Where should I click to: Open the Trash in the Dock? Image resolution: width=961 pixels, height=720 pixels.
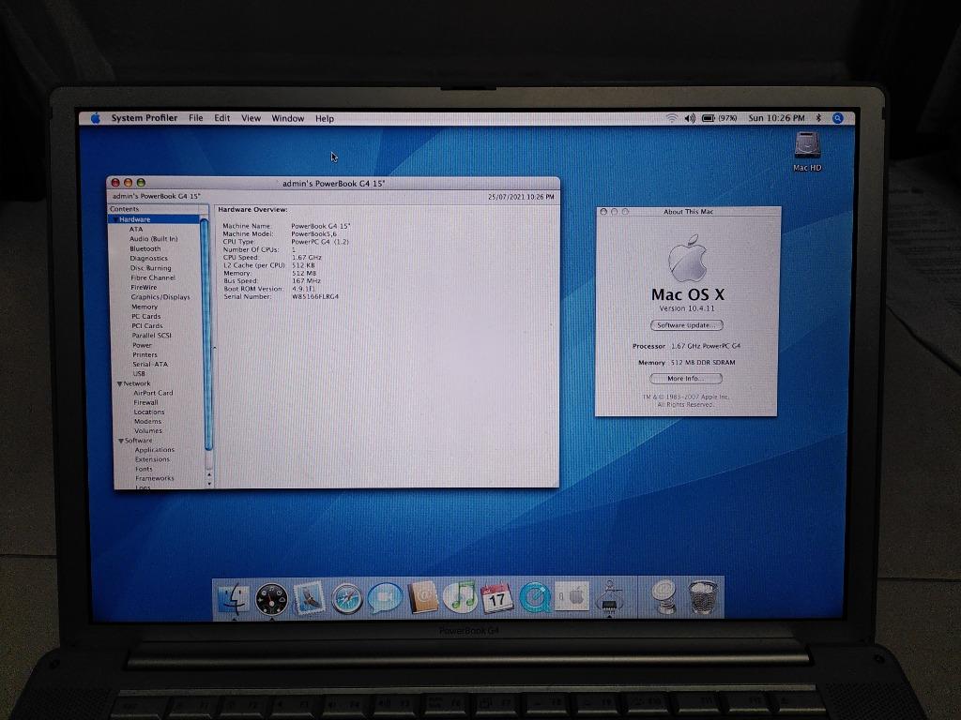point(702,597)
